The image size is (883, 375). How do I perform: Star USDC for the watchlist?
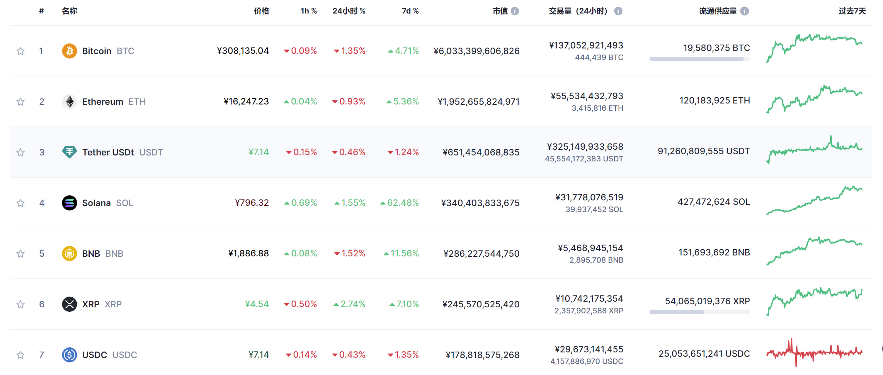[21, 355]
